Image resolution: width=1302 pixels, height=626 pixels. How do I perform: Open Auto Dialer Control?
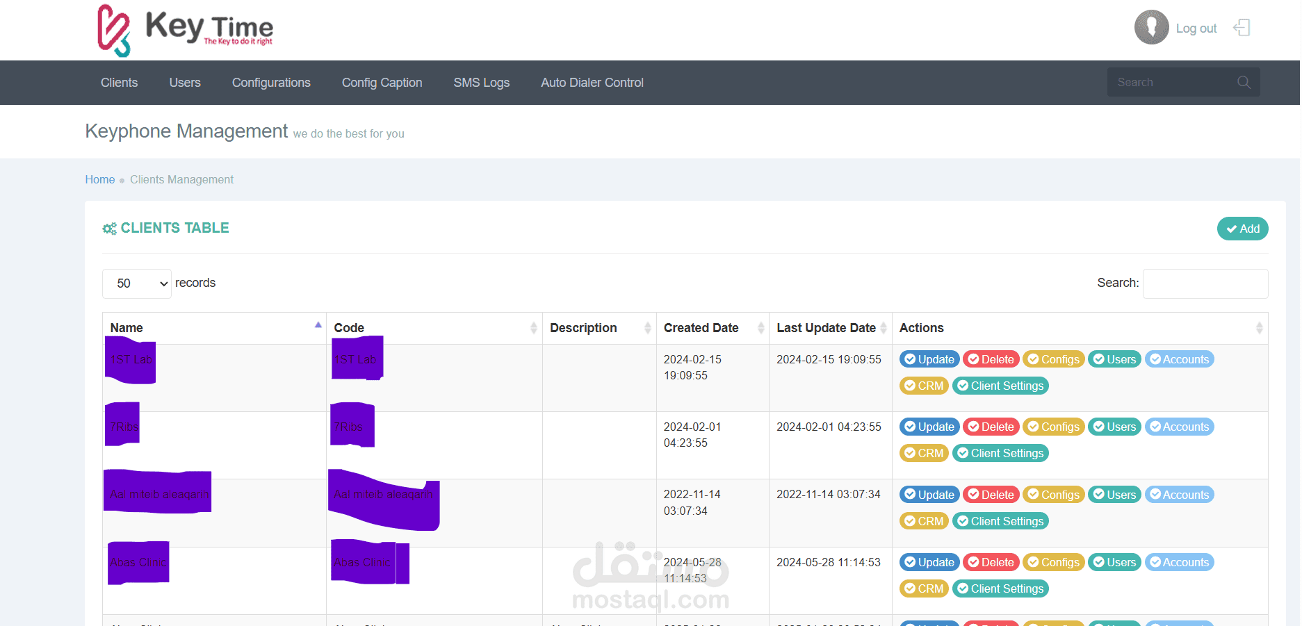point(592,83)
